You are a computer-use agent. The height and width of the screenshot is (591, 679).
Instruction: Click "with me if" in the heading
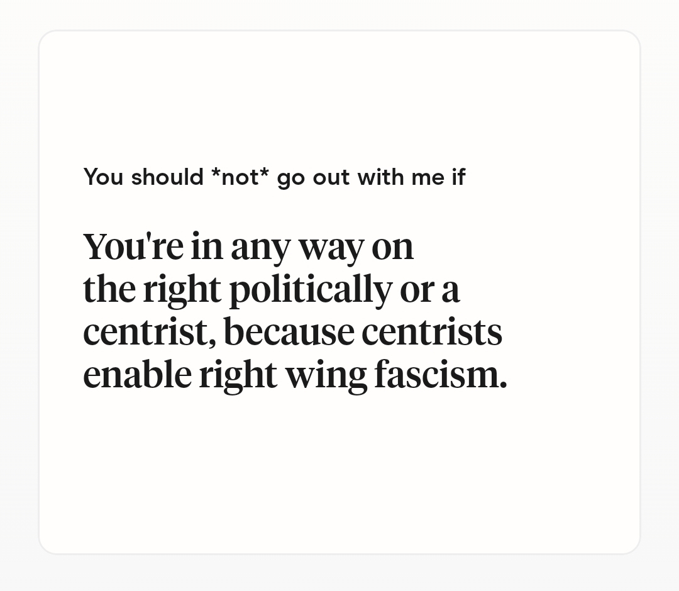(x=411, y=177)
